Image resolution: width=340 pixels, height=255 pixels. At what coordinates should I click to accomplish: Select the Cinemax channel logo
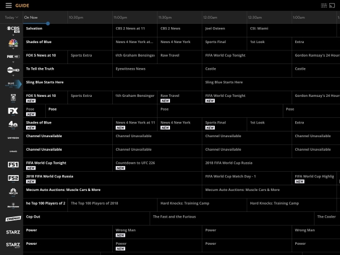[x=12, y=218]
